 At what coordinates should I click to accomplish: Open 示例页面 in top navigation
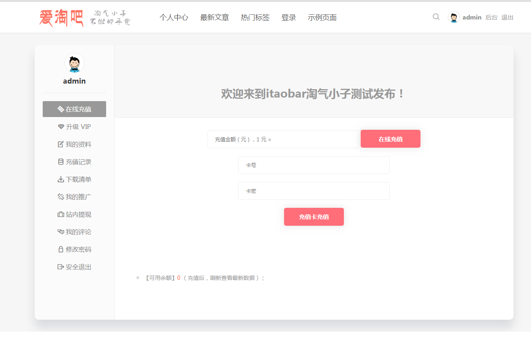[x=322, y=18]
